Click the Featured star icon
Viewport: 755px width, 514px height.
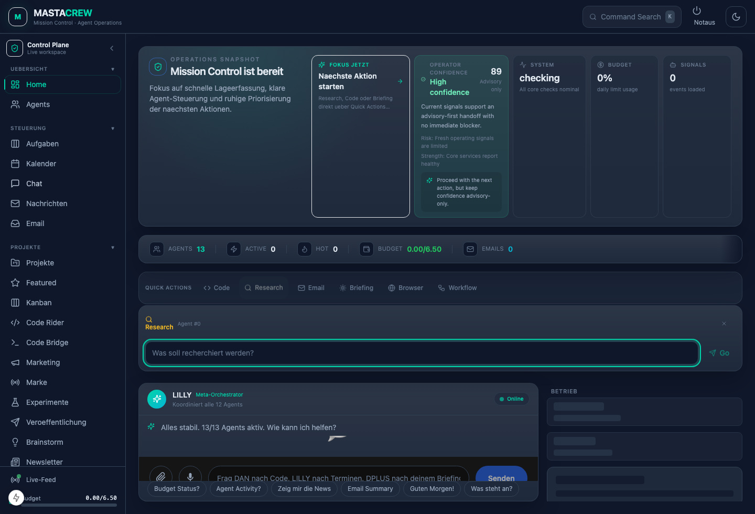15,283
